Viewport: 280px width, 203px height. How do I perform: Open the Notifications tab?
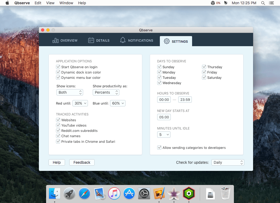coord(136,41)
